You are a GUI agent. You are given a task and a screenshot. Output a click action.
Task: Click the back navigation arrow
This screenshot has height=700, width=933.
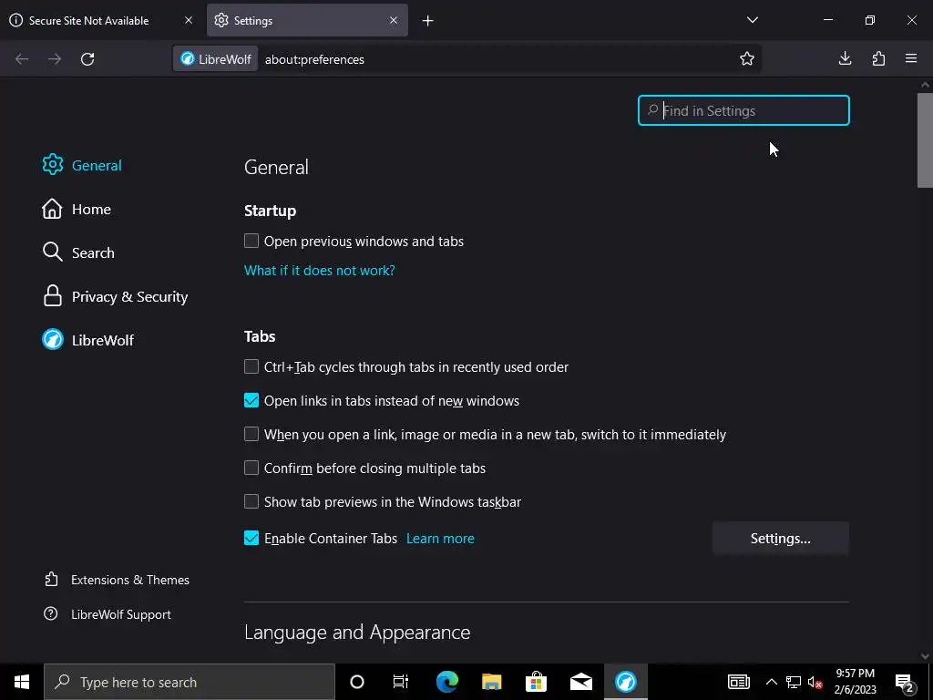coord(22,59)
